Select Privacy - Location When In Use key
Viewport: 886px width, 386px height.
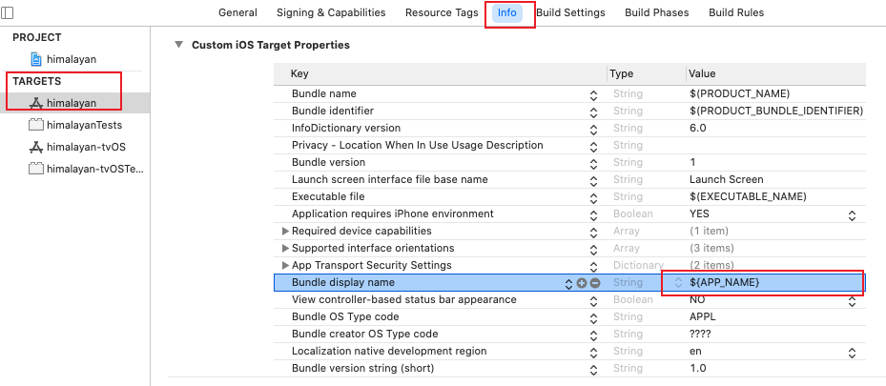click(417, 145)
